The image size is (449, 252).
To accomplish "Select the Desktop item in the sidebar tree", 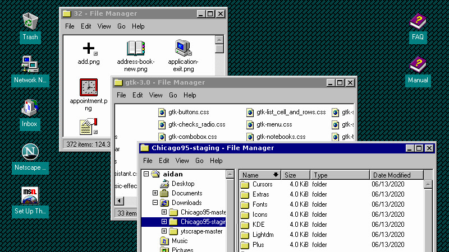I will click(183, 184).
